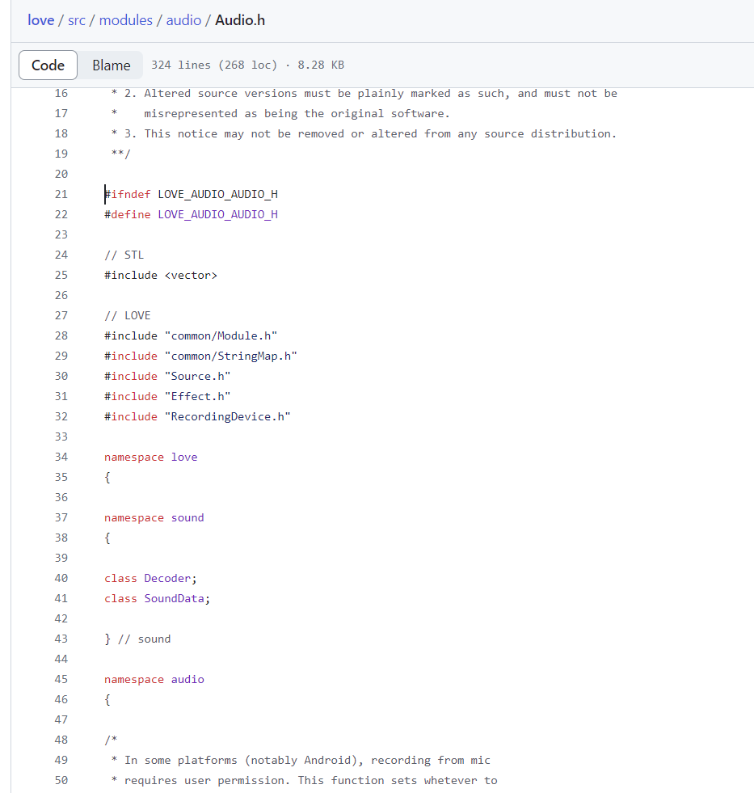
Task: Click the namespace audio declaration
Action: point(154,680)
